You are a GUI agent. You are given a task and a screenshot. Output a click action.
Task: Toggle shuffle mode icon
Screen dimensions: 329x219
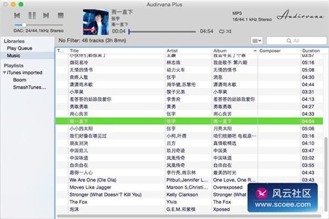coord(229,32)
